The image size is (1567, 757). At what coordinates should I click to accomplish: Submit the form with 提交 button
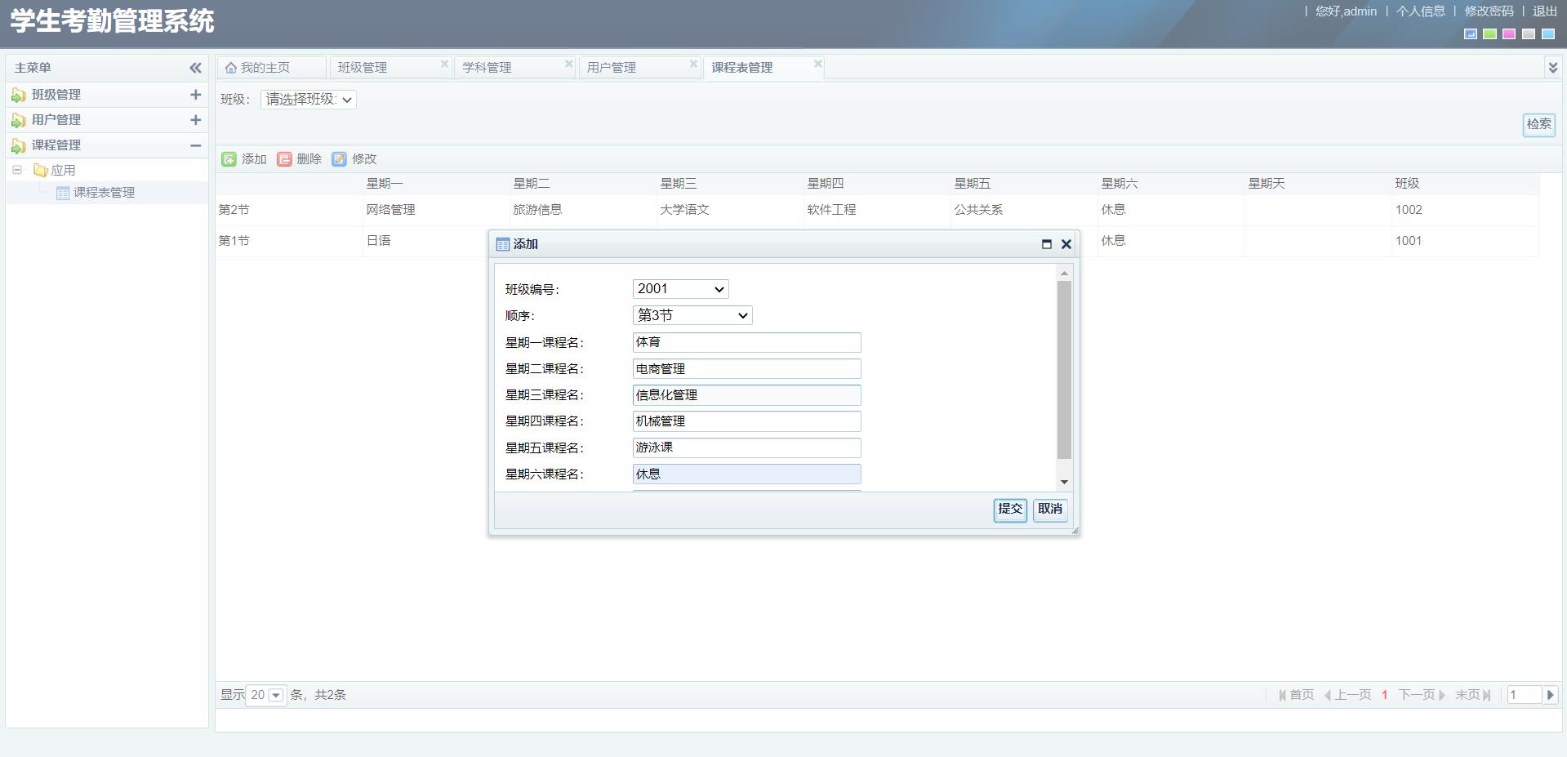pos(1010,510)
